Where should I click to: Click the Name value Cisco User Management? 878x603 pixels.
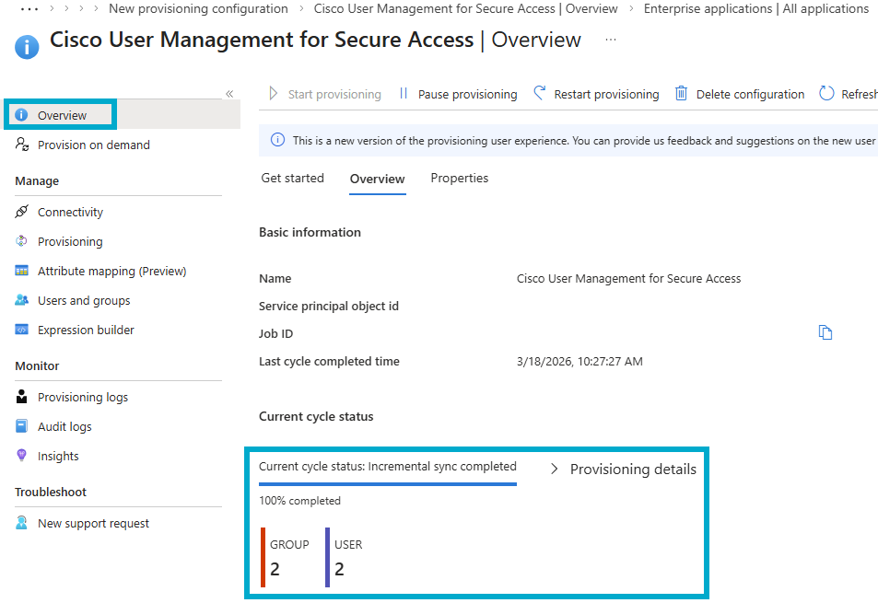tap(628, 279)
